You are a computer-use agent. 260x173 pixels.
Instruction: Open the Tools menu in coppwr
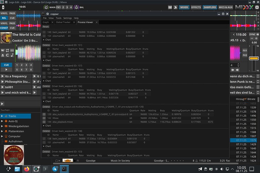58,18
